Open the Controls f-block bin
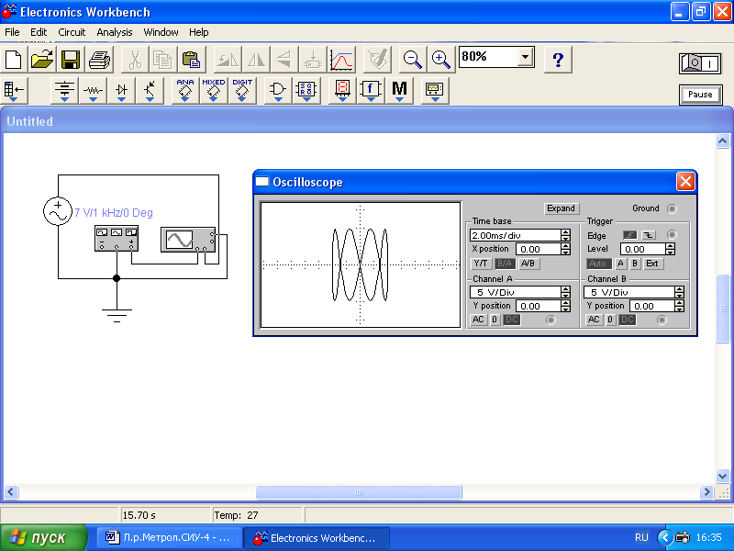The image size is (734, 551). pos(371,89)
